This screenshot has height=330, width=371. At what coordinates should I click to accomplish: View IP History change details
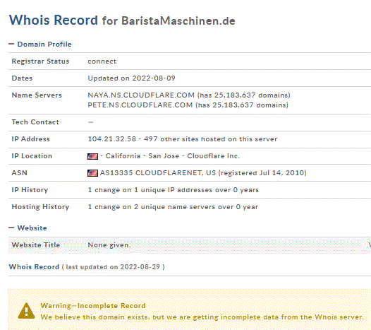coord(174,190)
